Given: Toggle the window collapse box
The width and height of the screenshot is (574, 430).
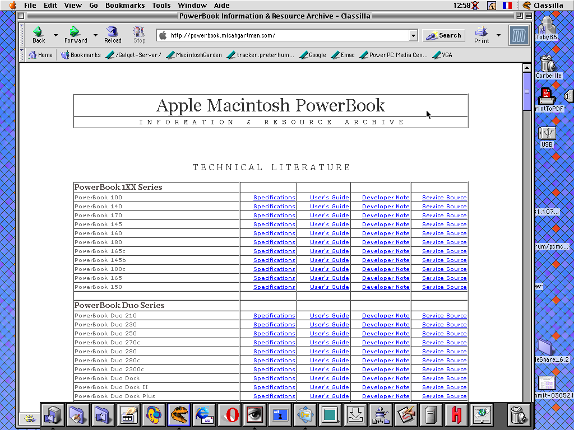Looking at the screenshot, I should pyautogui.click(x=529, y=16).
